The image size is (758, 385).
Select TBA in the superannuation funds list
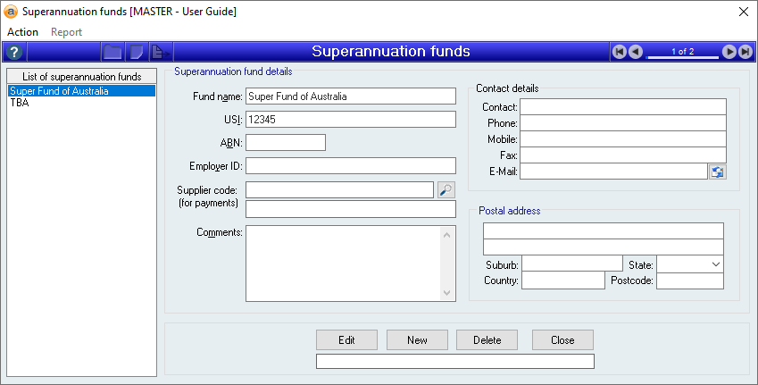coord(20,103)
